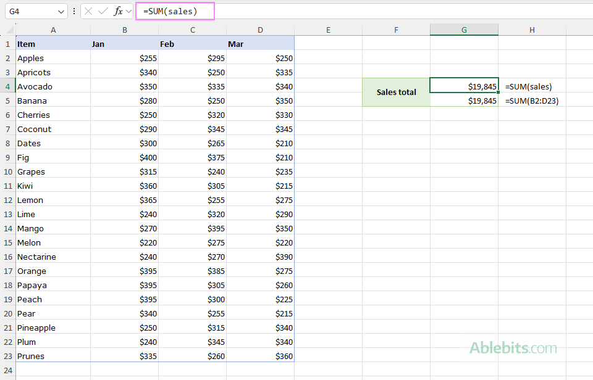Click the three-dot menu beside the Name Box
Screen dimensions: 593x380
[x=74, y=11]
